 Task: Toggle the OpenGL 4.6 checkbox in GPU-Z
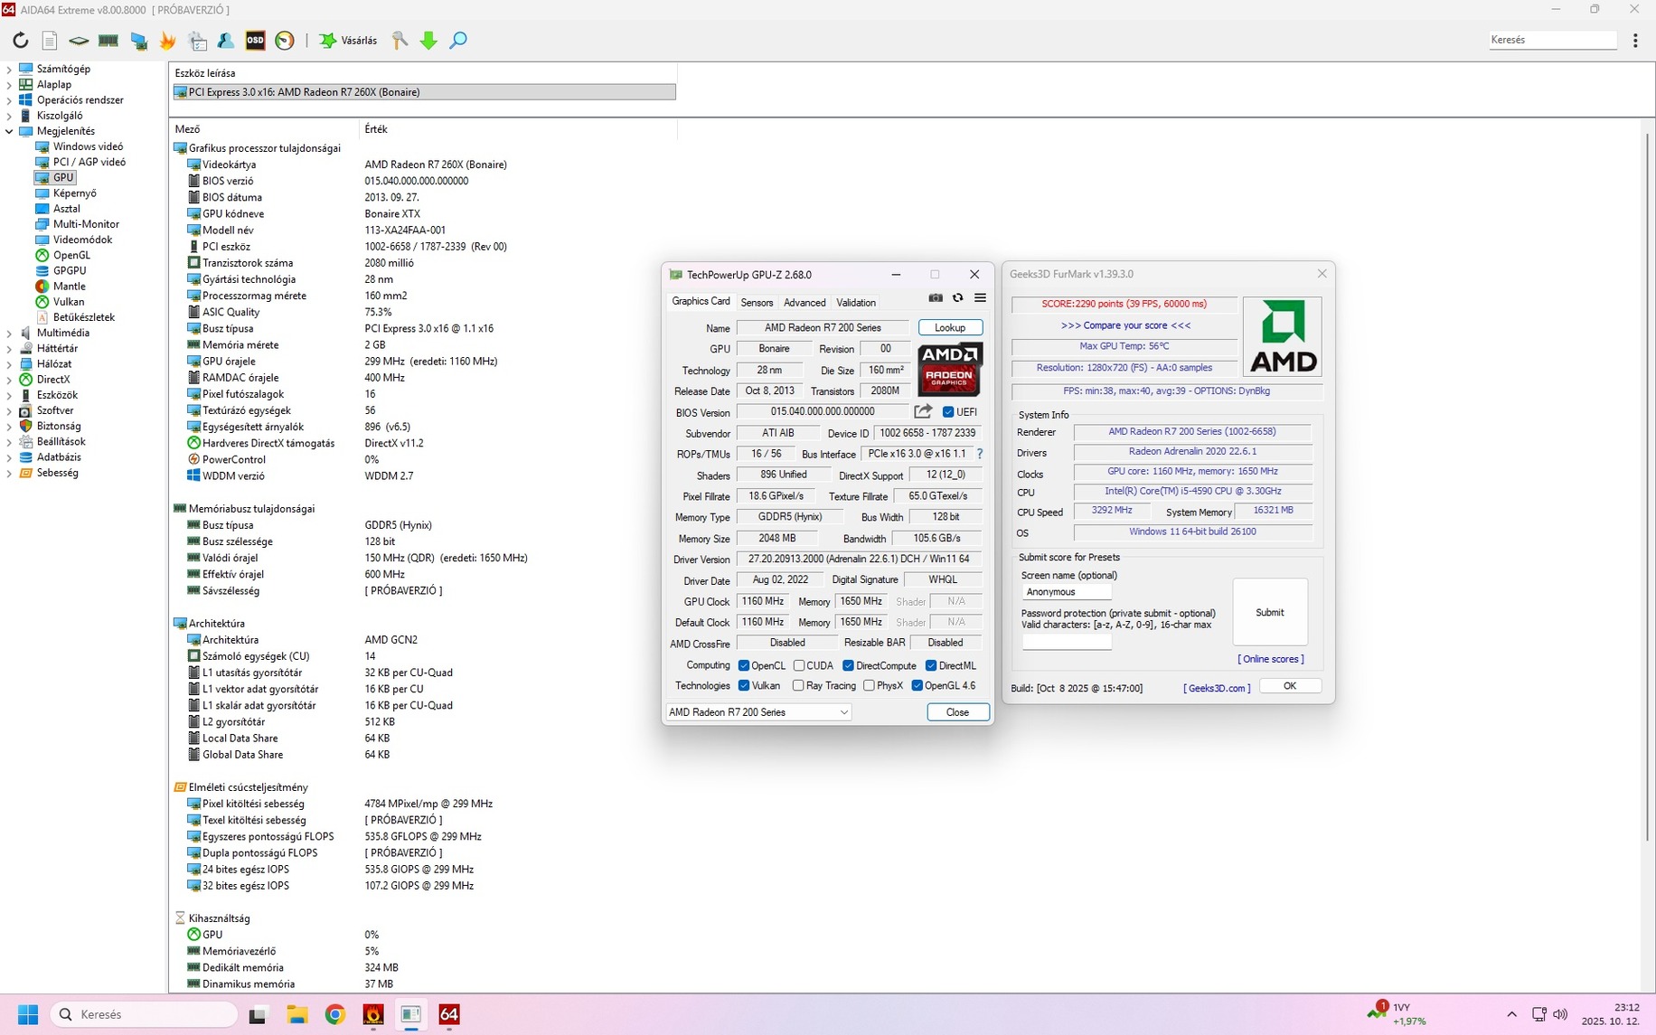click(917, 686)
